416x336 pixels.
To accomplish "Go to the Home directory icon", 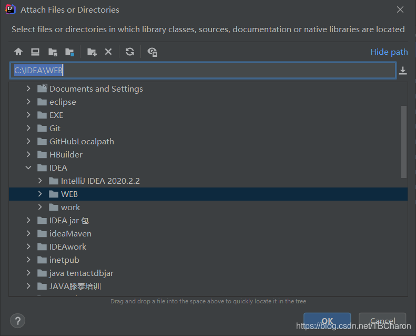I will click(x=18, y=52).
